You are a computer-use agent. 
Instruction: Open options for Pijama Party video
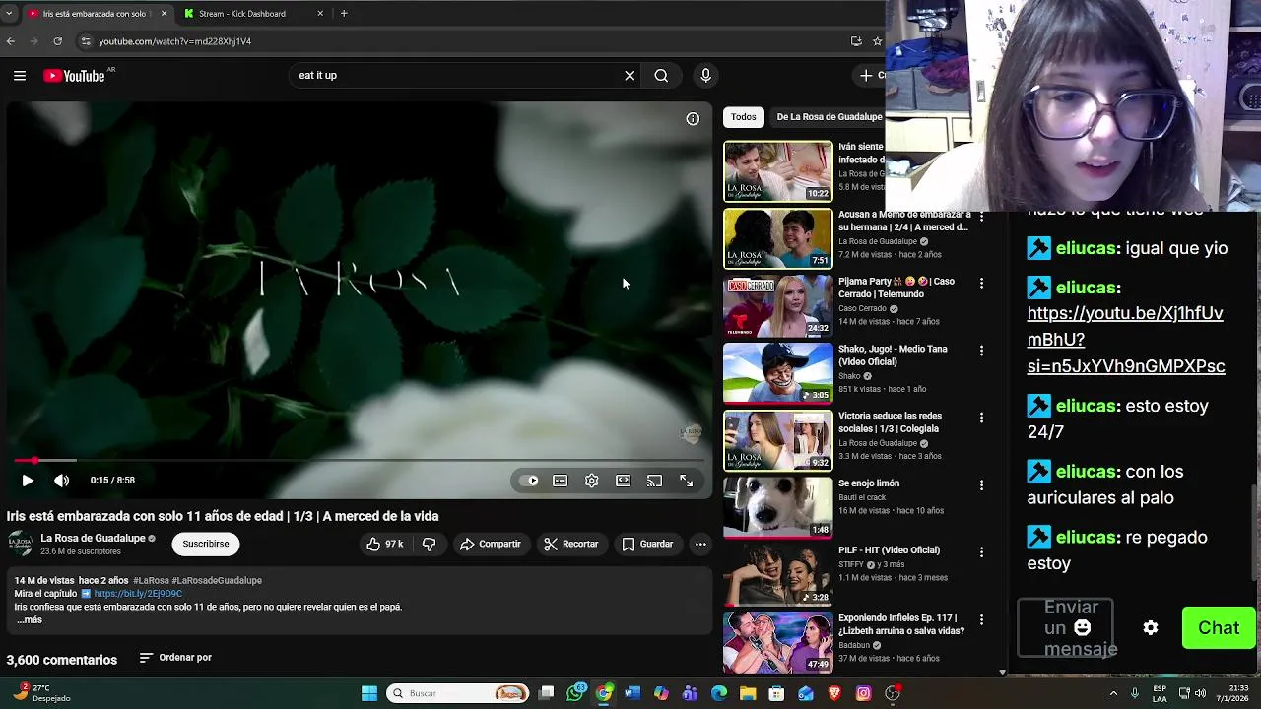tap(981, 283)
